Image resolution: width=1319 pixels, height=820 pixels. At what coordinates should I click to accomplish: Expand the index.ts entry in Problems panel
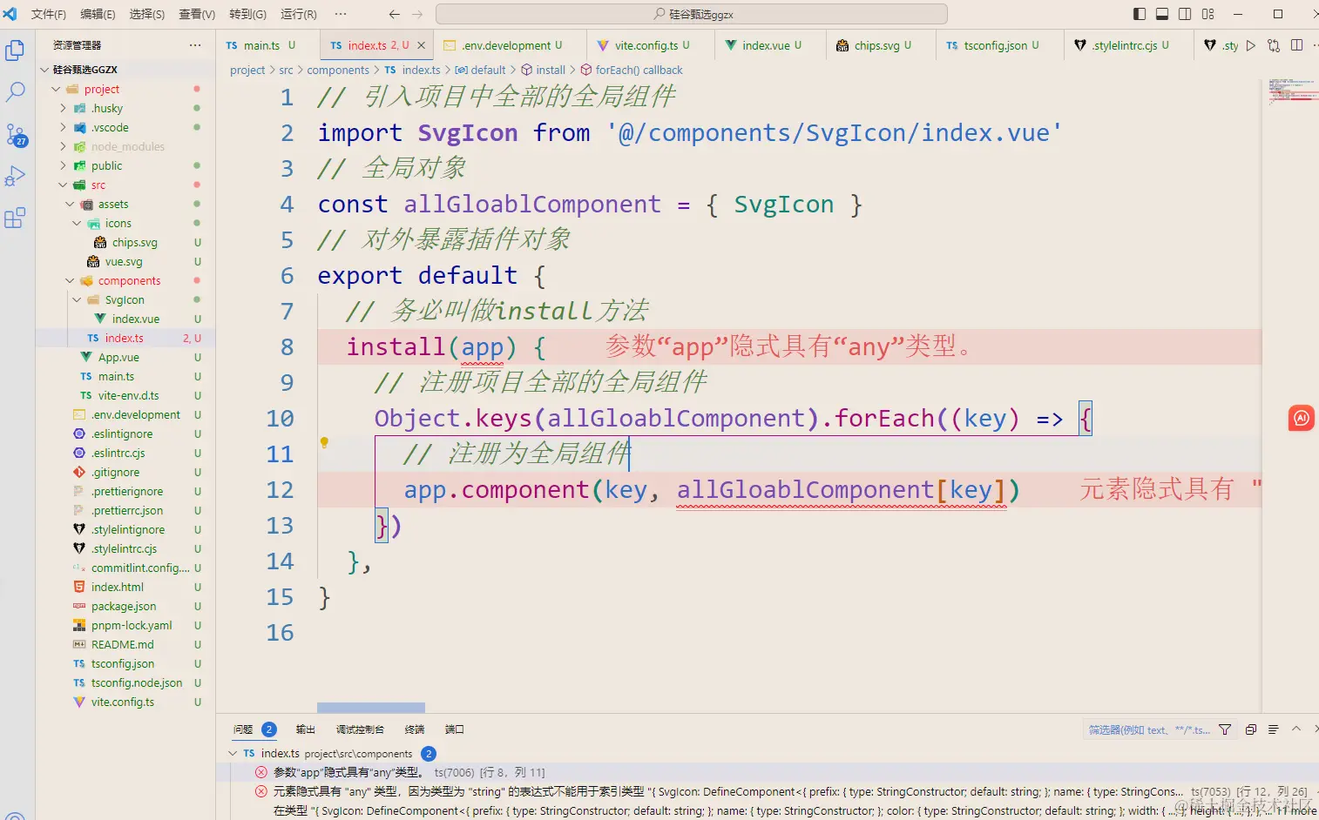[233, 753]
